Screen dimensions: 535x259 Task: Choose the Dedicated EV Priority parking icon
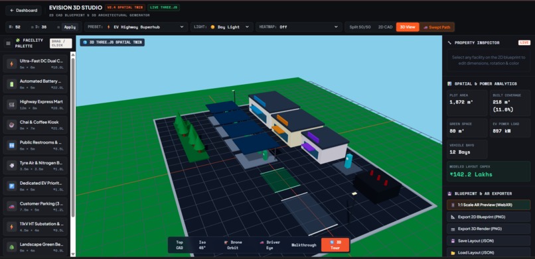coord(12,186)
